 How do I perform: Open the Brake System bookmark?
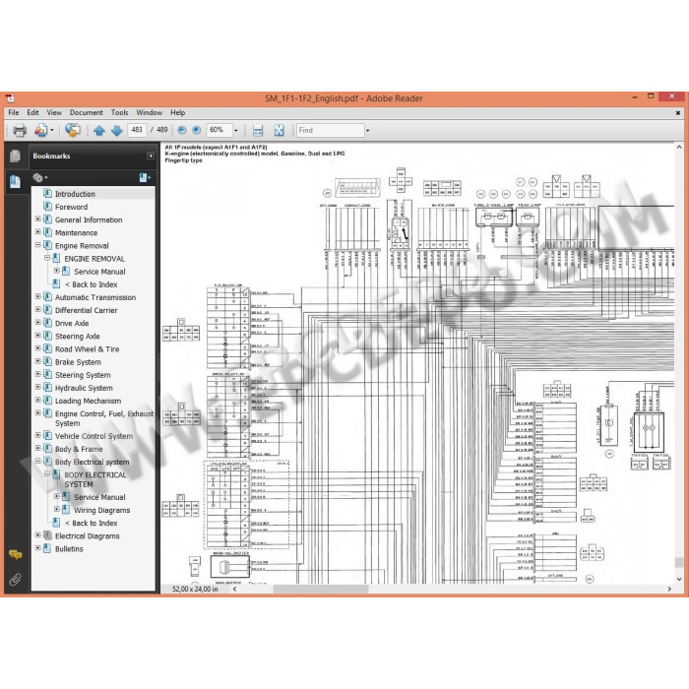(78, 362)
